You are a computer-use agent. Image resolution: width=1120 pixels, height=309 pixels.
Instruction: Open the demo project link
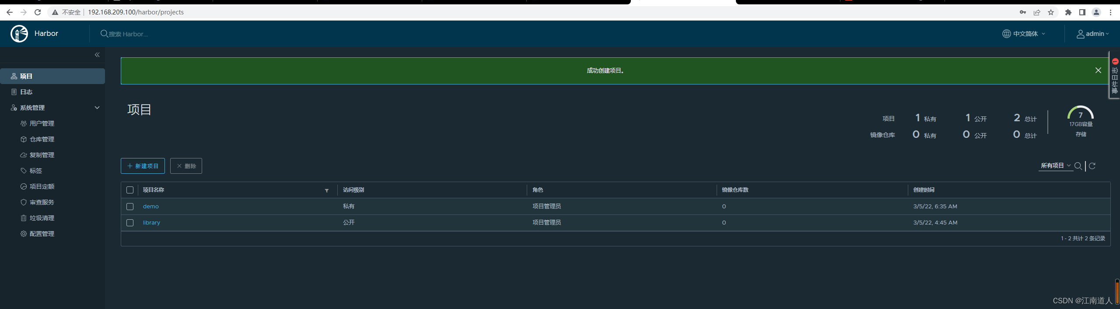click(151, 207)
